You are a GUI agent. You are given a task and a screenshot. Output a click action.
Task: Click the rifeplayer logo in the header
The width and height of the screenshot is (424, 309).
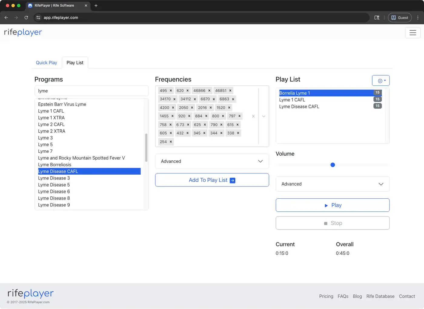click(23, 32)
